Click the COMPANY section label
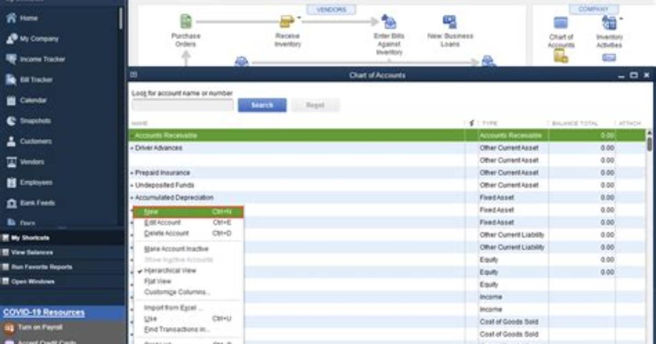 pos(593,9)
